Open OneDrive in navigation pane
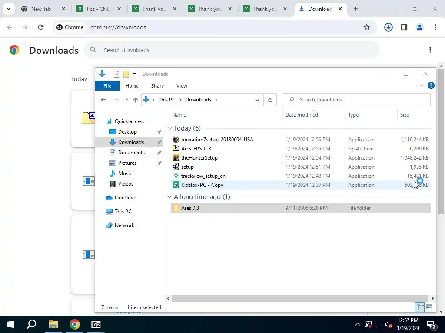 [x=125, y=198]
